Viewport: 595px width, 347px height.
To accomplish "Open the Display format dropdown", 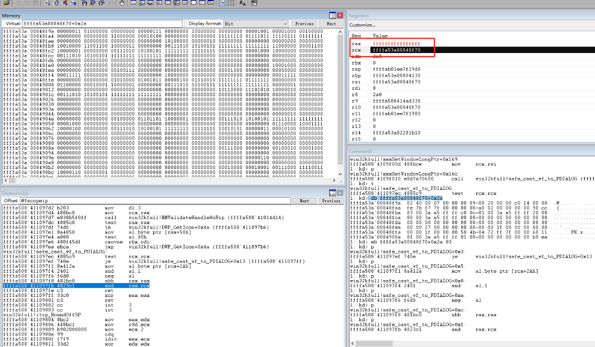I will pyautogui.click(x=255, y=24).
